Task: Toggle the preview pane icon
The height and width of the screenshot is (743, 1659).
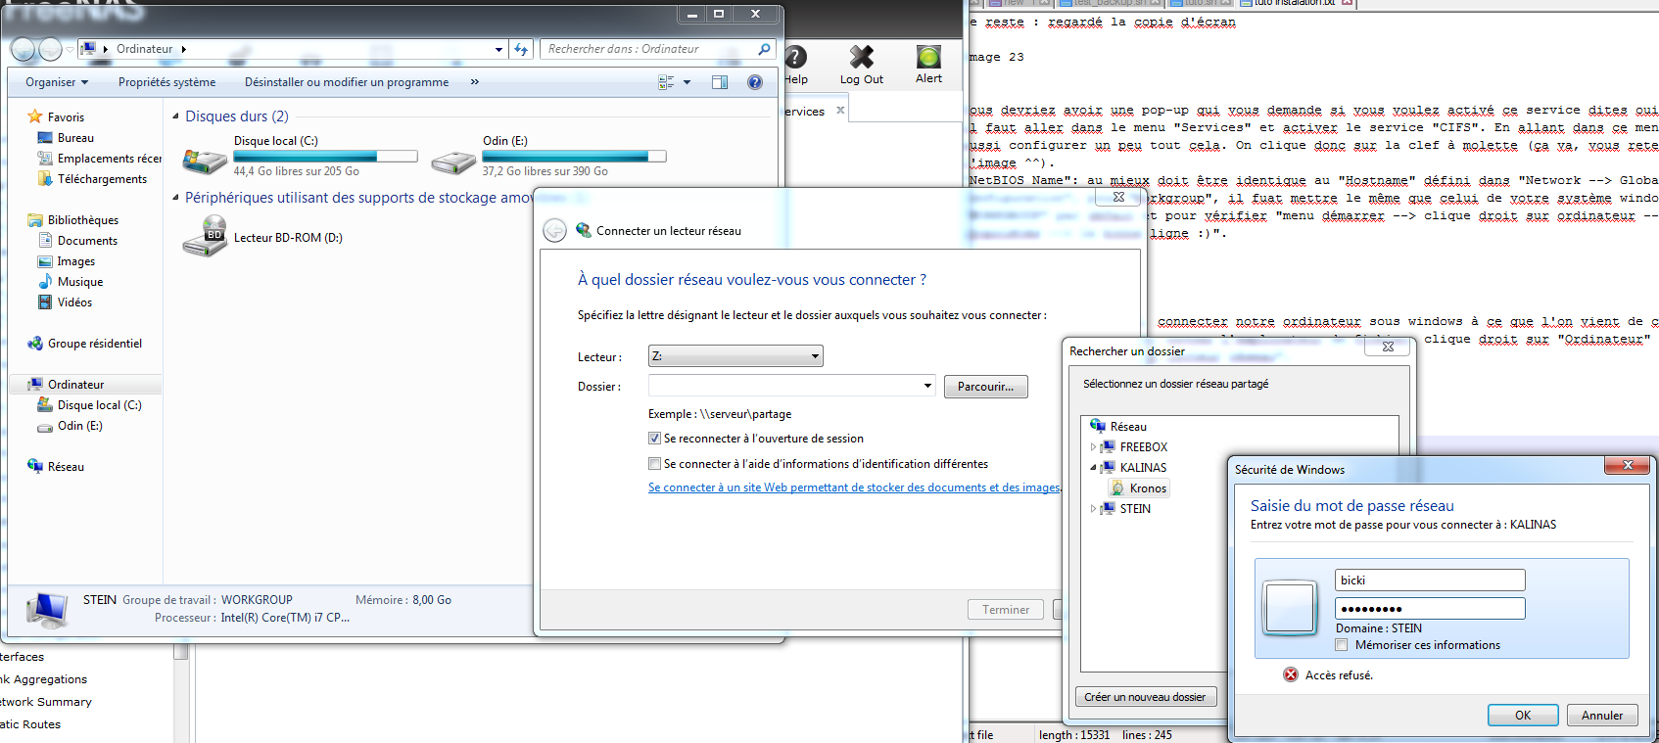Action: pos(720,82)
